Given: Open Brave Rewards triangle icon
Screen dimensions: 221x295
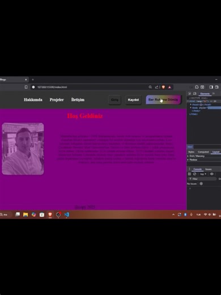Looking at the screenshot, I should pos(169,87).
